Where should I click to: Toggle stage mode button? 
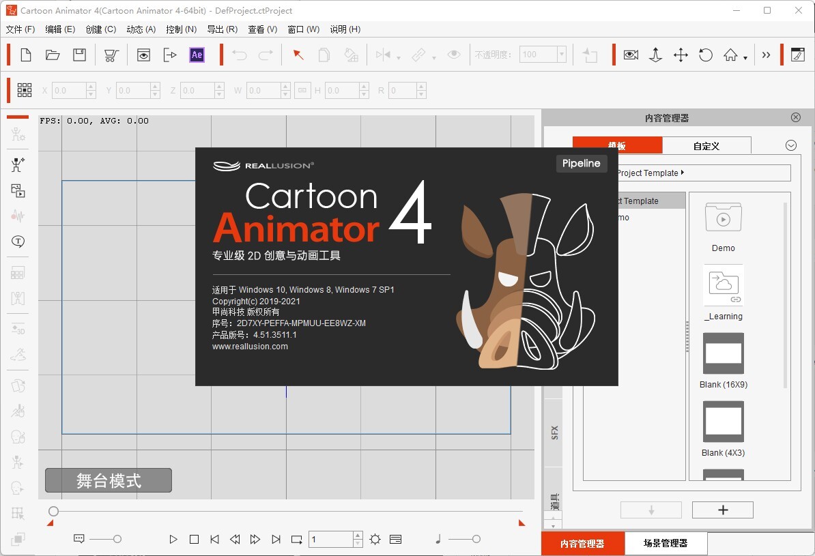pyautogui.click(x=109, y=481)
